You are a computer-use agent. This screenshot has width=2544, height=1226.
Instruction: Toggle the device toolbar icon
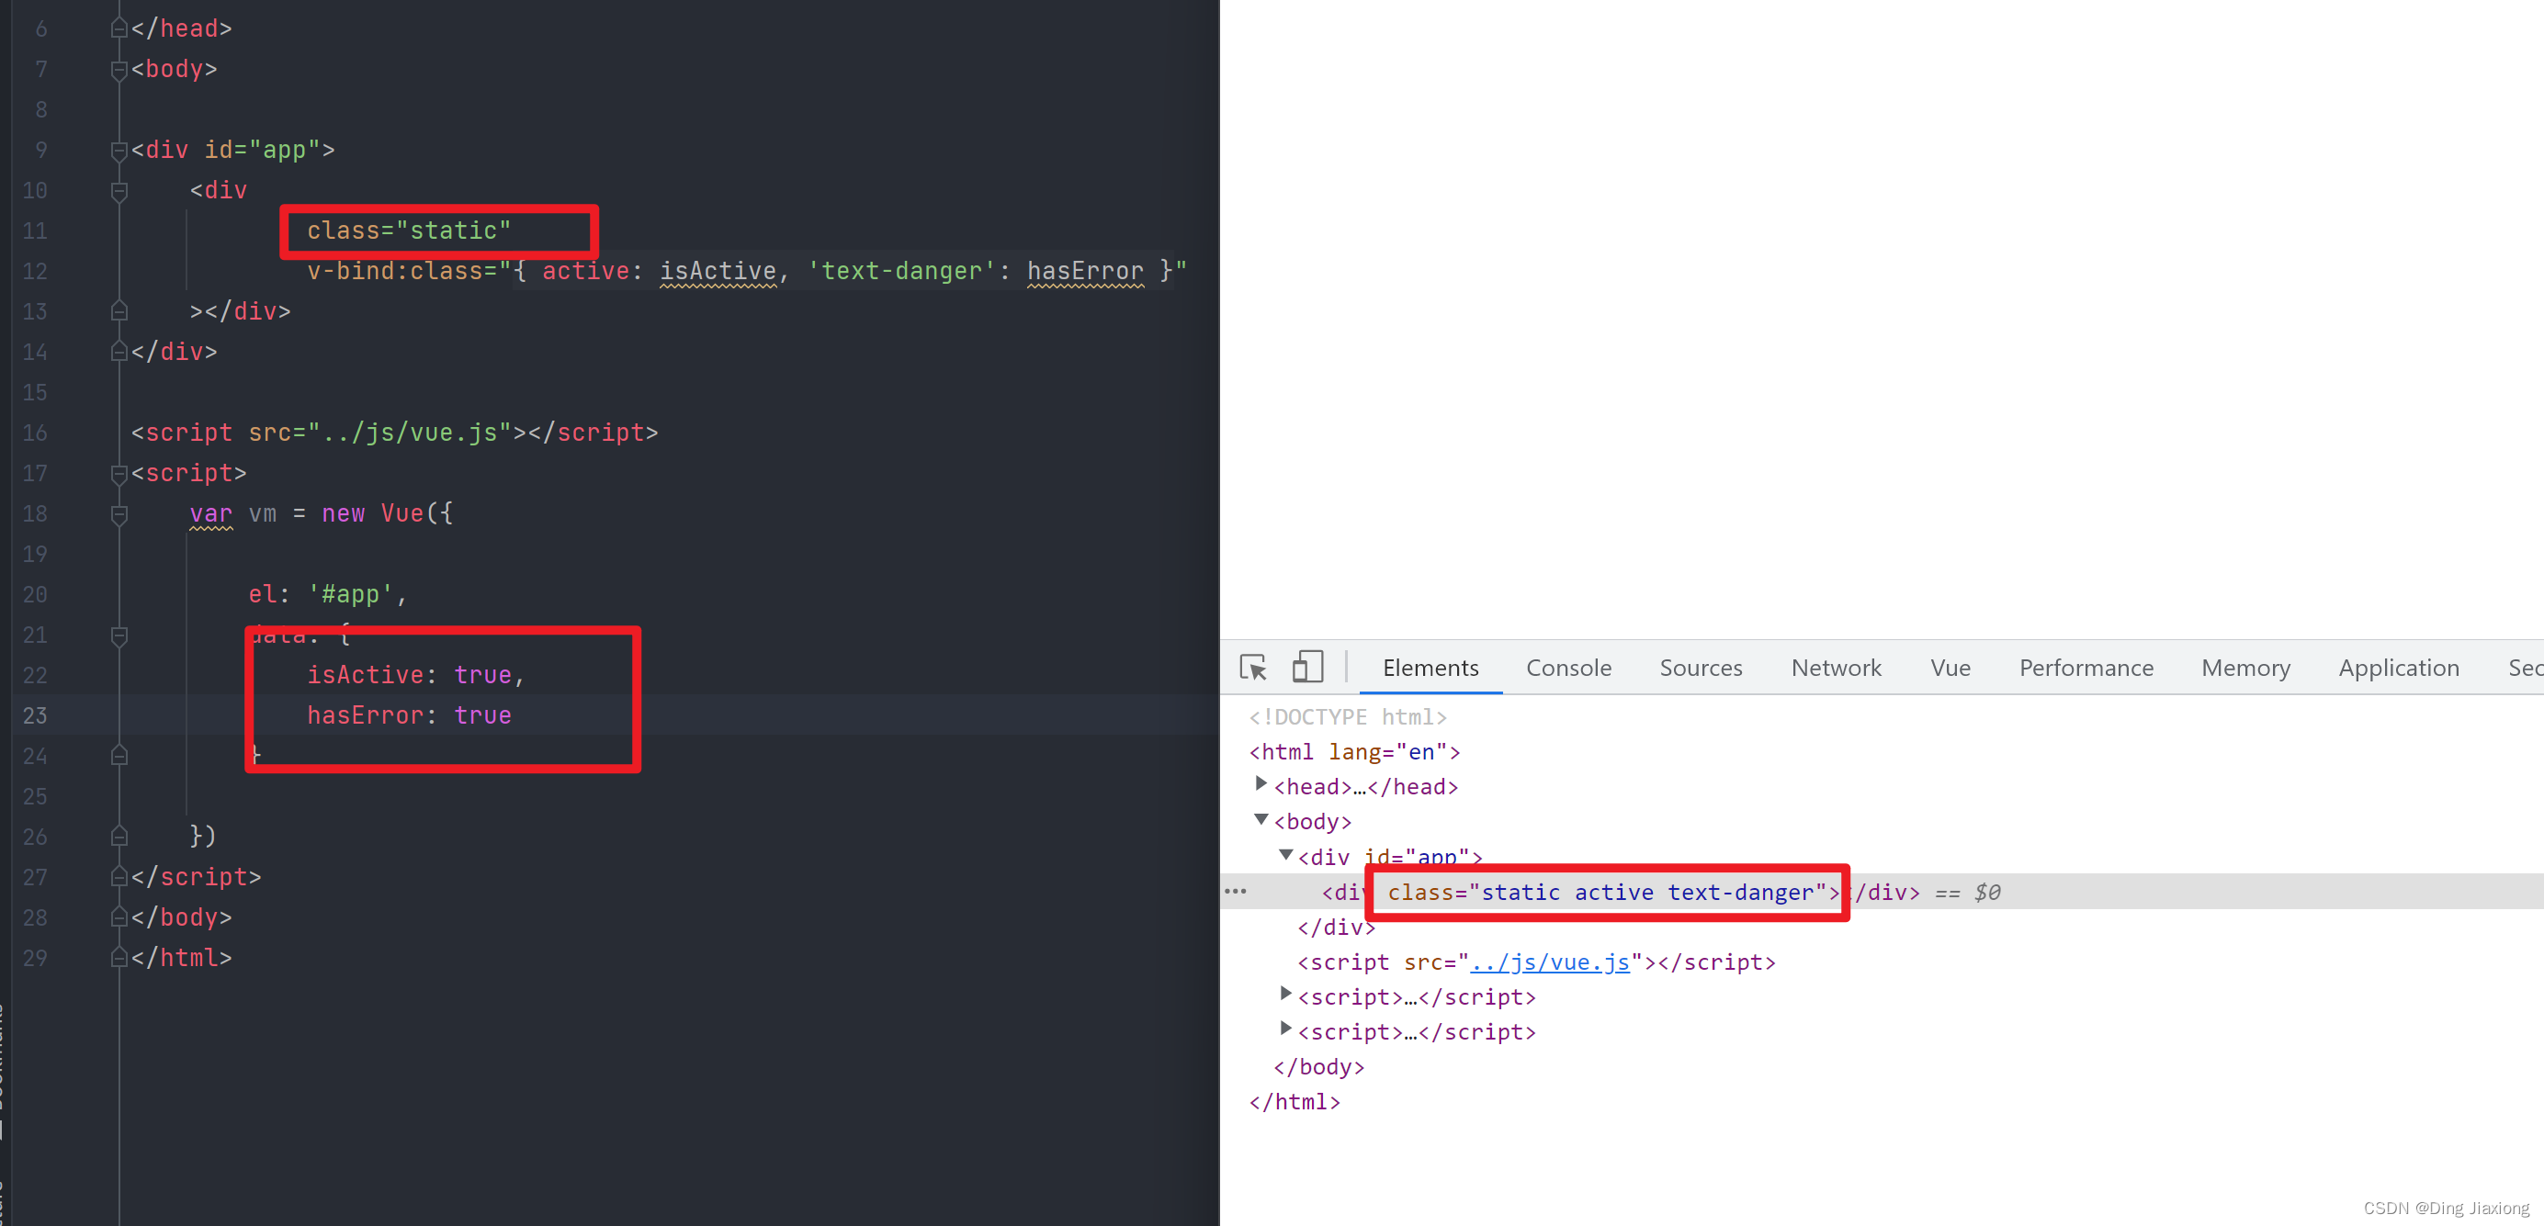point(1306,667)
